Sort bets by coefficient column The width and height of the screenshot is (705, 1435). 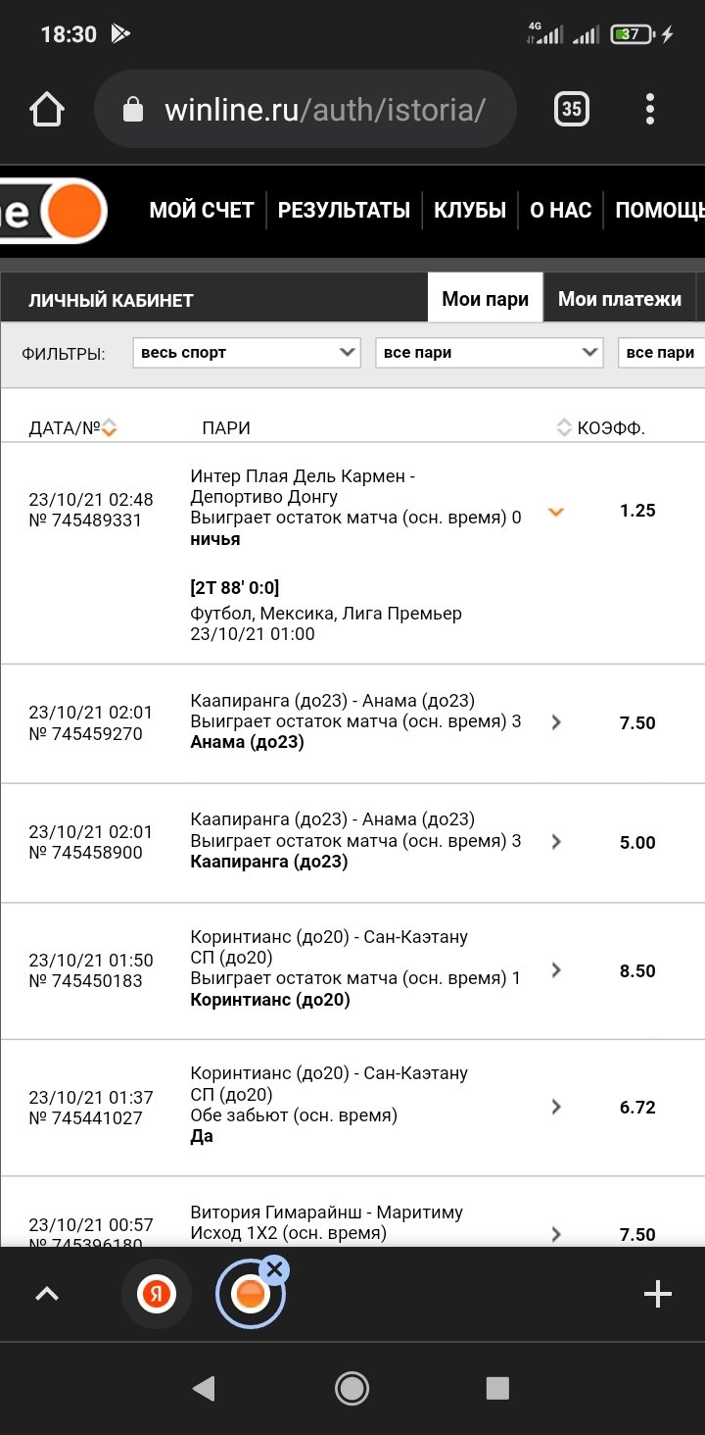click(563, 427)
